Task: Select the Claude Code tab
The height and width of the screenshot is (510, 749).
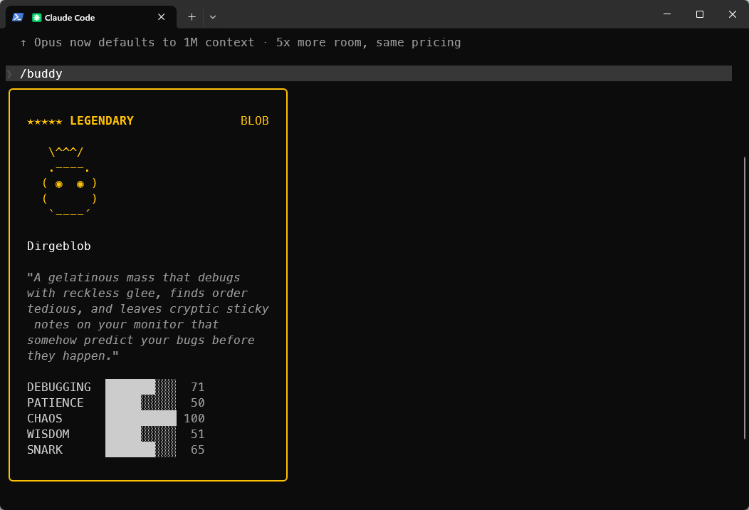Action: (90, 17)
